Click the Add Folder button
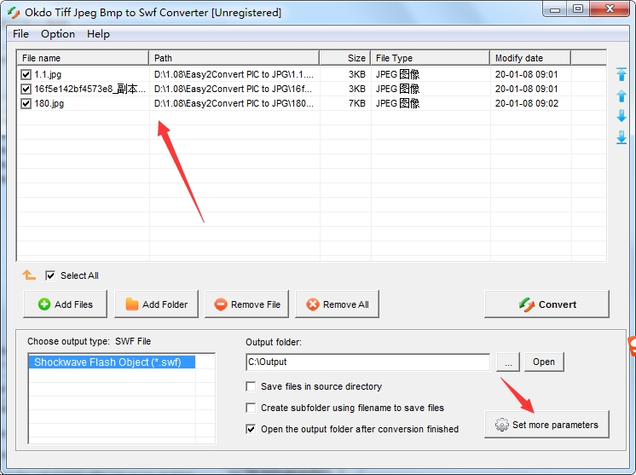636x475 pixels. coord(157,304)
